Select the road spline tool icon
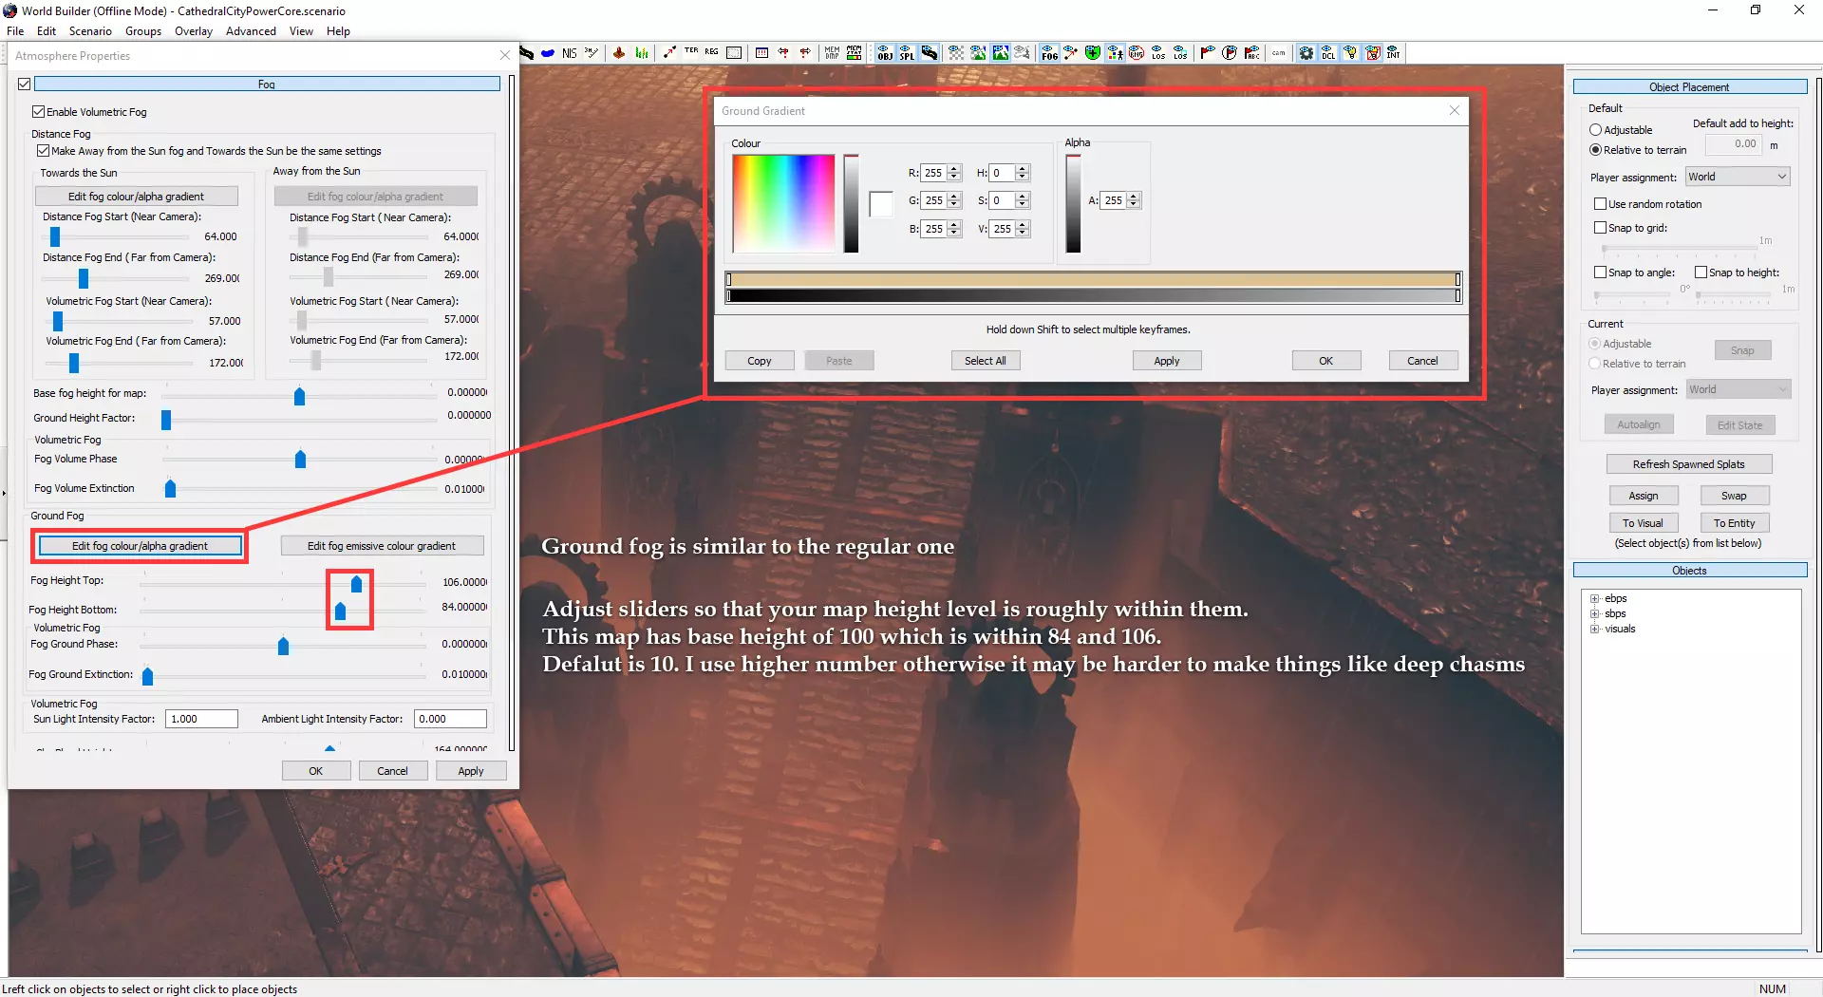The image size is (1823, 997). click(x=526, y=53)
